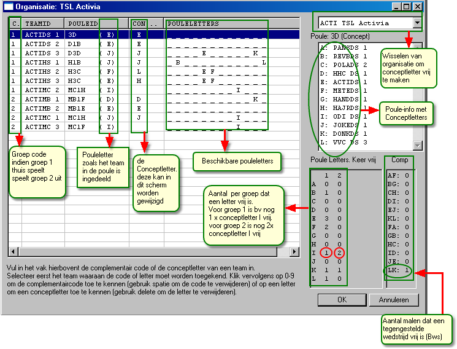Minimize the Organisatie window
Viewport: 457px width, 349px height.
396,6
